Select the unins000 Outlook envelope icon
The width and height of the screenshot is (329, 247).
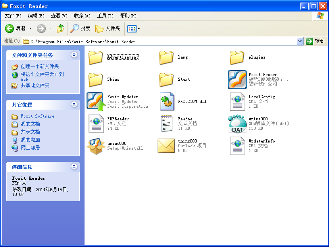pos(167,146)
